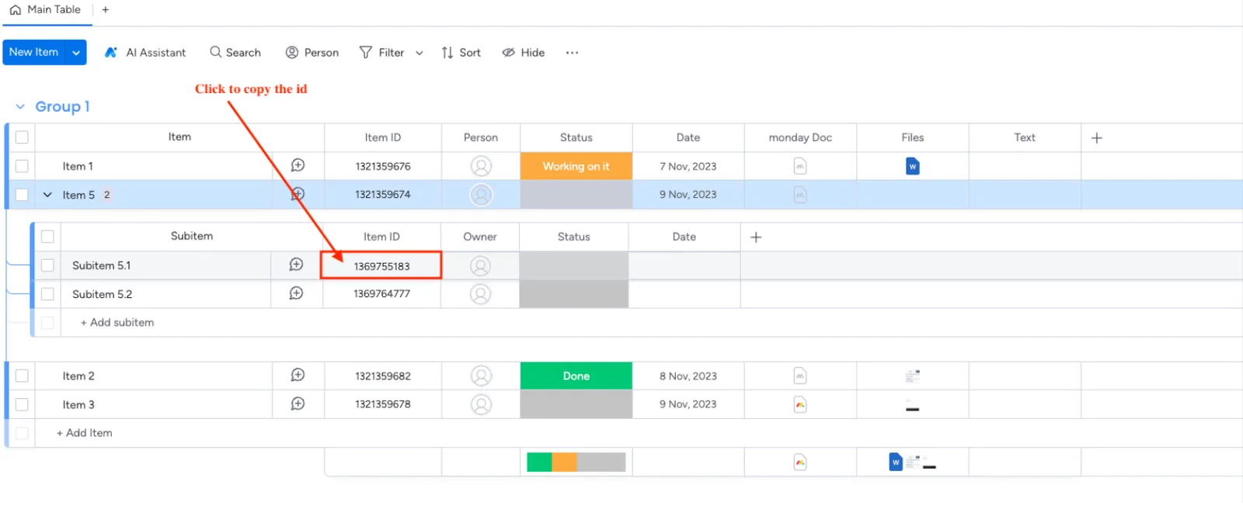Click the owner avatar for Subitem 5.1
Screen dimensions: 1243x509
pyautogui.click(x=480, y=266)
